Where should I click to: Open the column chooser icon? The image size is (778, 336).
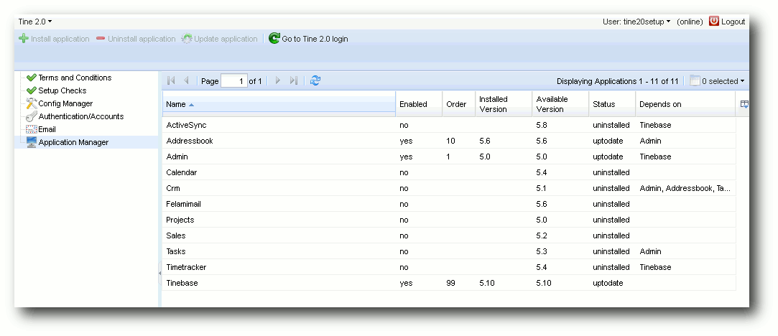(744, 104)
